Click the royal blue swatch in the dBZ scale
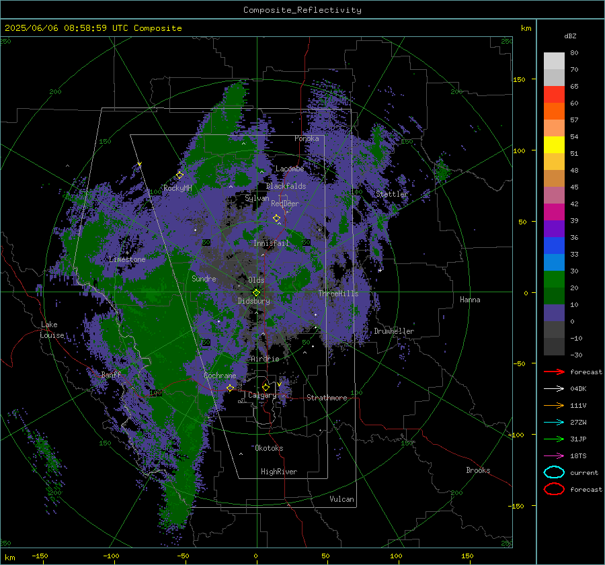This screenshot has height=565, width=605. pyautogui.click(x=554, y=246)
